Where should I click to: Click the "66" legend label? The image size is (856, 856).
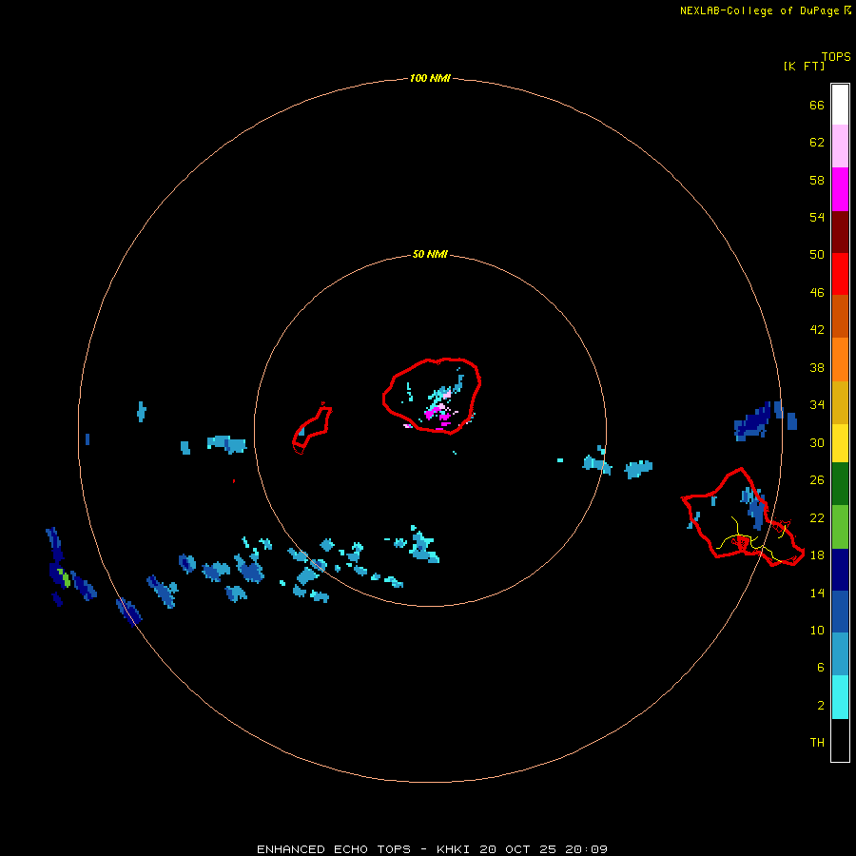(817, 105)
